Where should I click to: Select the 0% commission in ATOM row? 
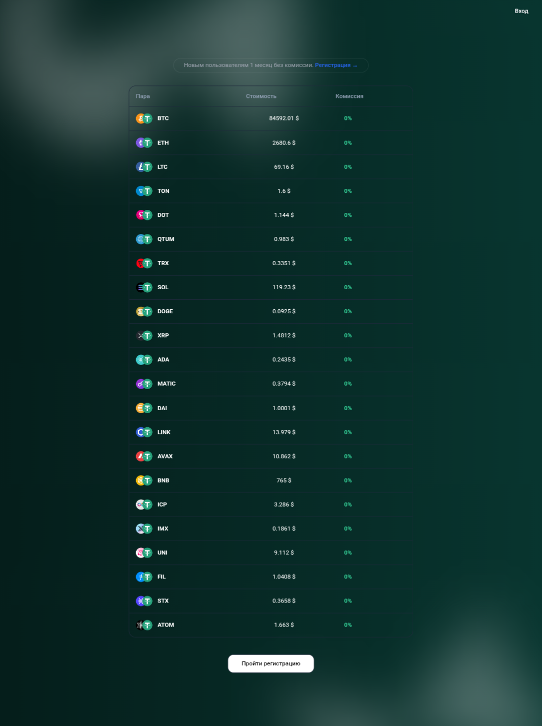(348, 625)
